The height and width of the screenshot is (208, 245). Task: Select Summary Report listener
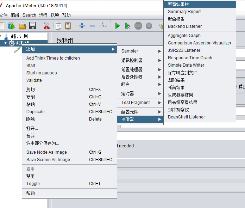click(200, 12)
